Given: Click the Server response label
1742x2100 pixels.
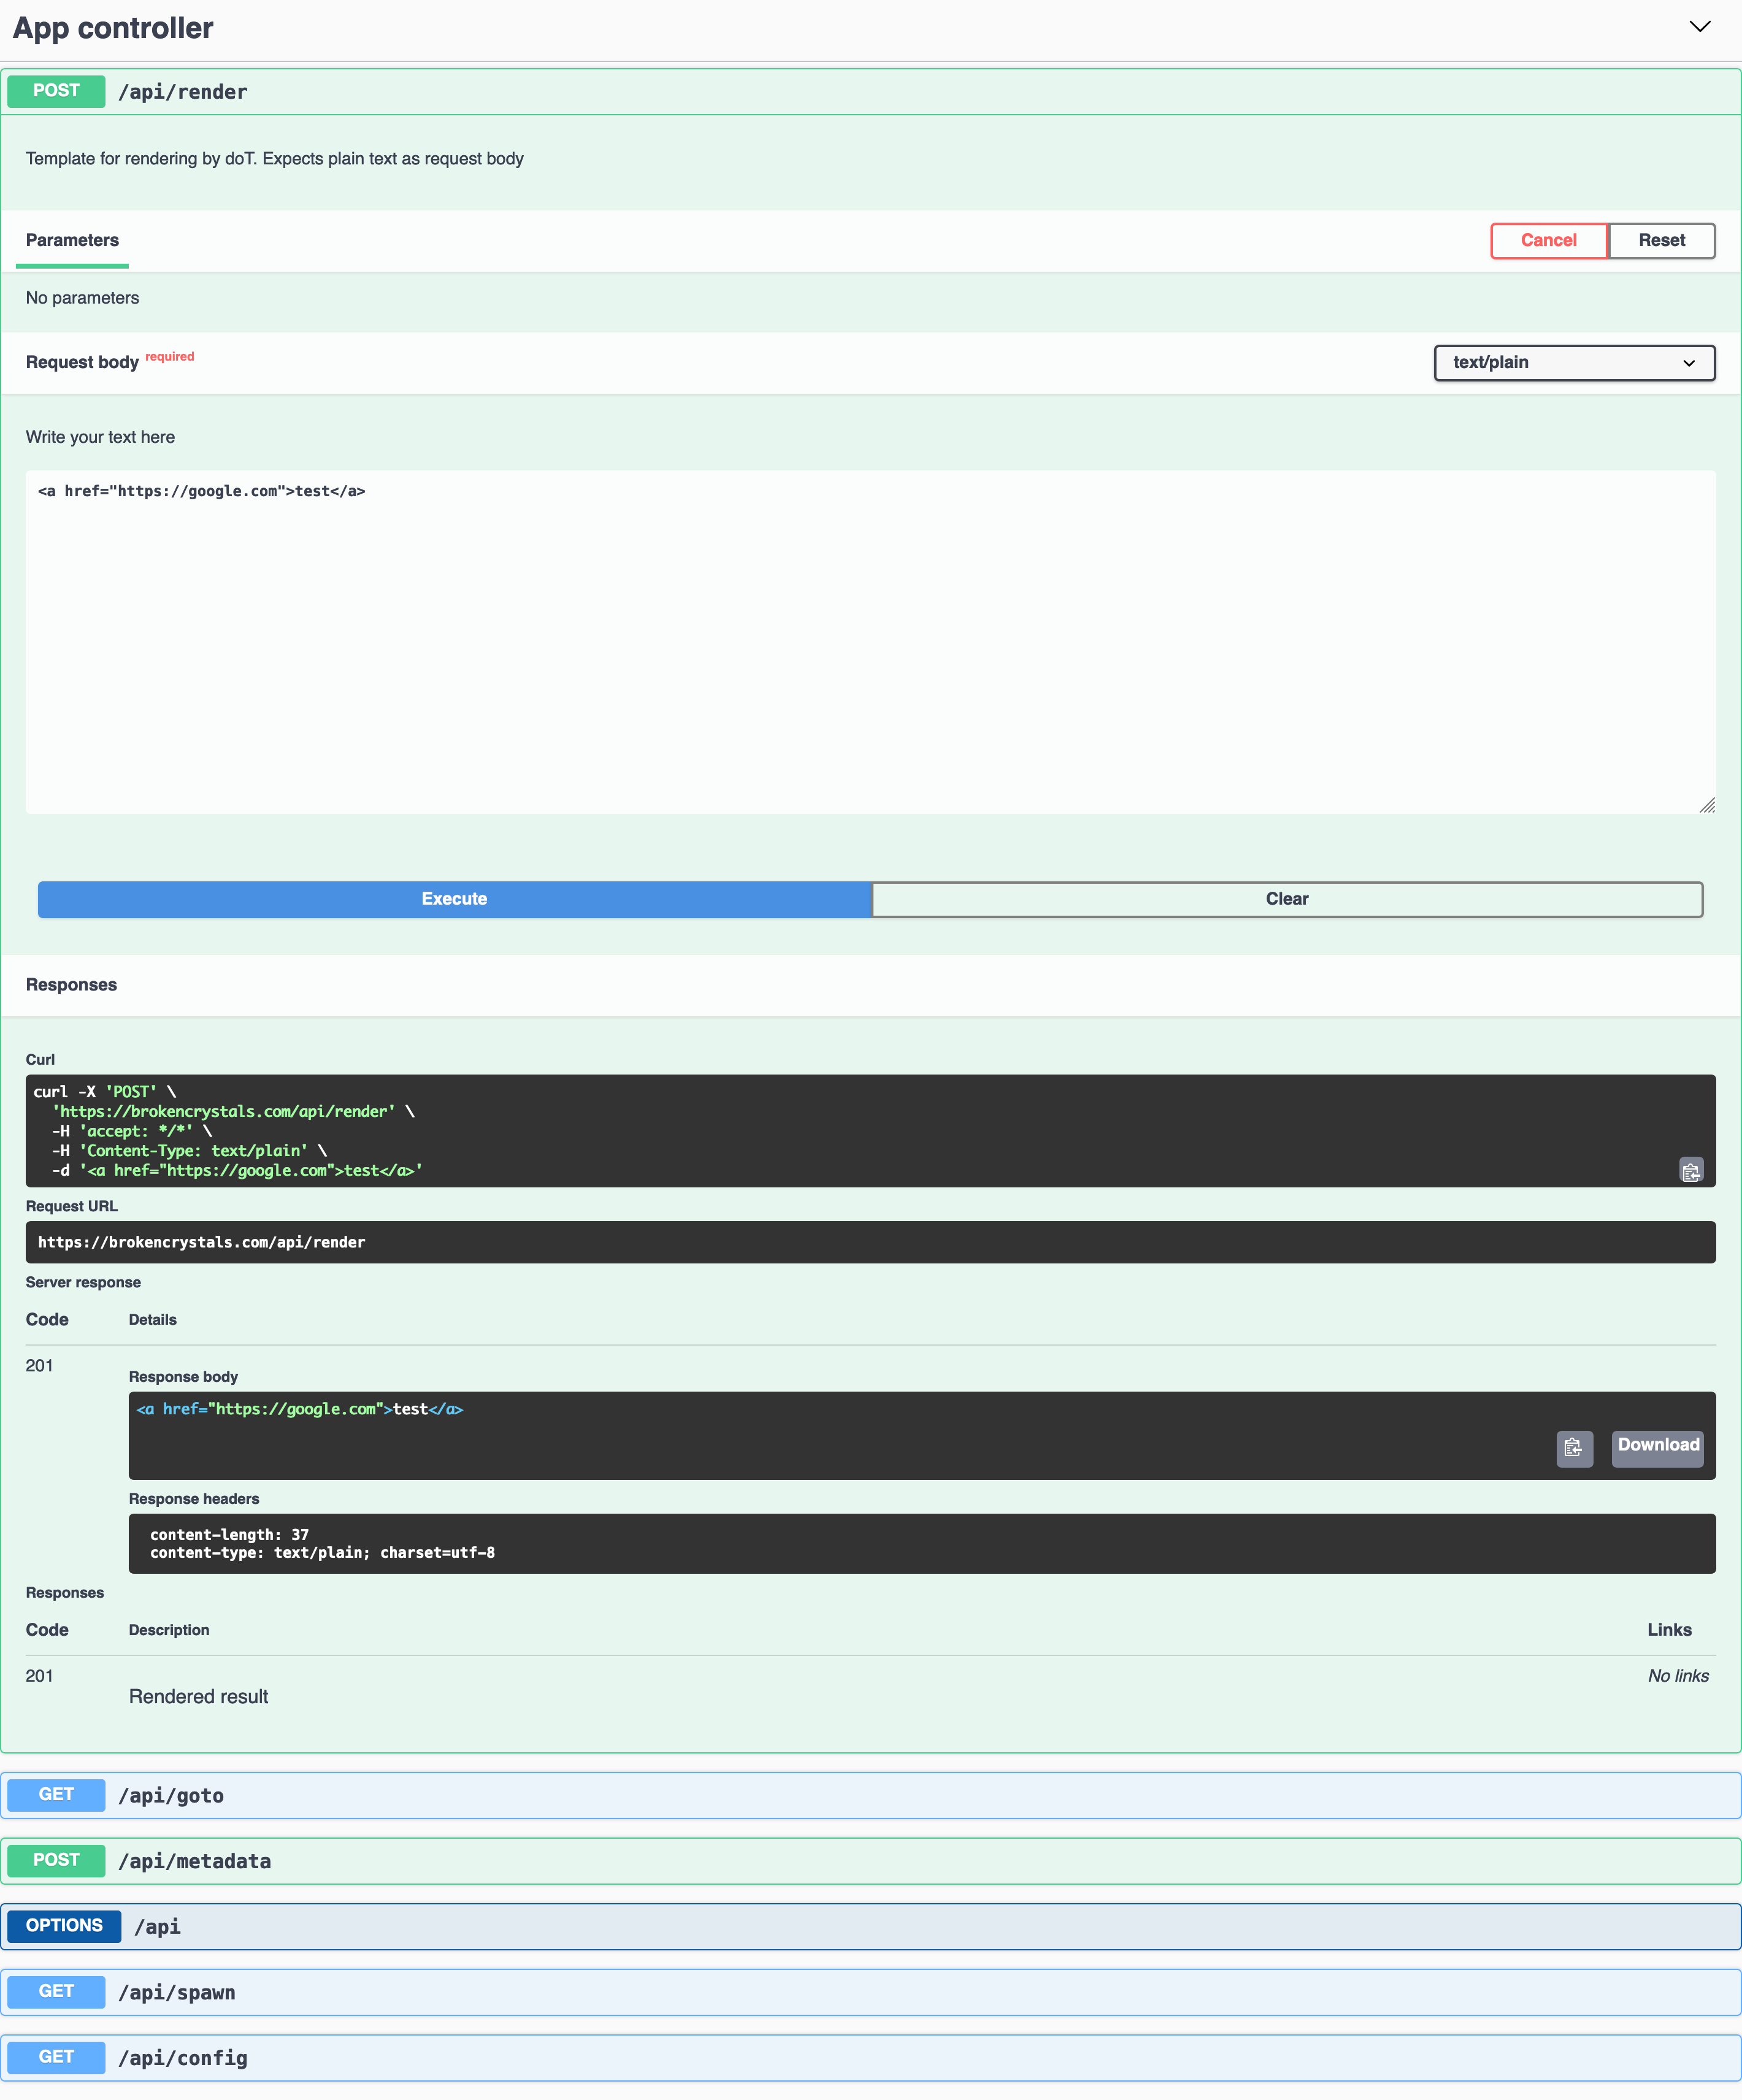Looking at the screenshot, I should click(83, 1282).
